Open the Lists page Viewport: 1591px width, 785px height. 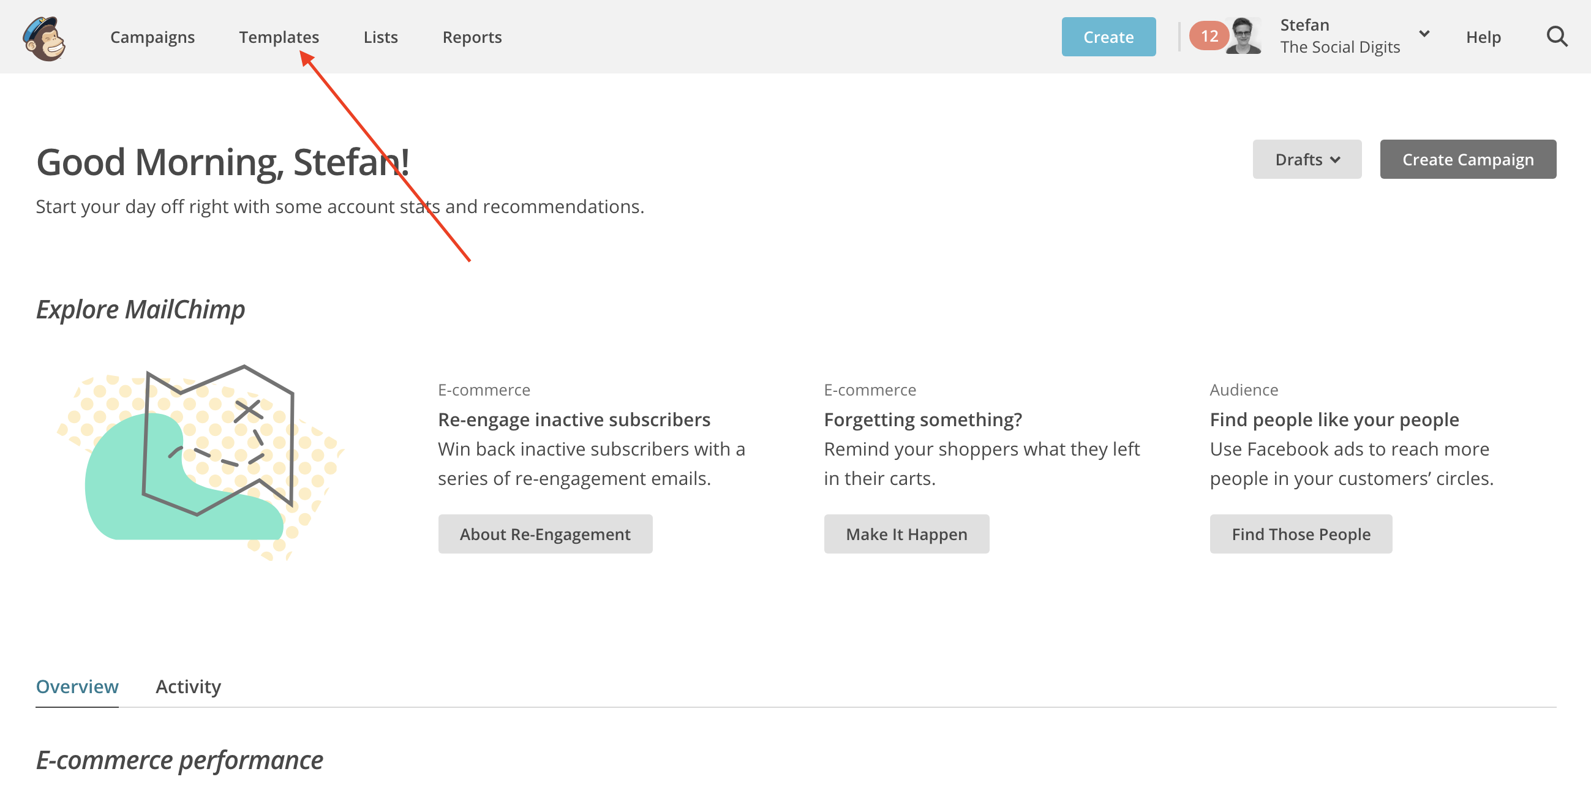[380, 37]
